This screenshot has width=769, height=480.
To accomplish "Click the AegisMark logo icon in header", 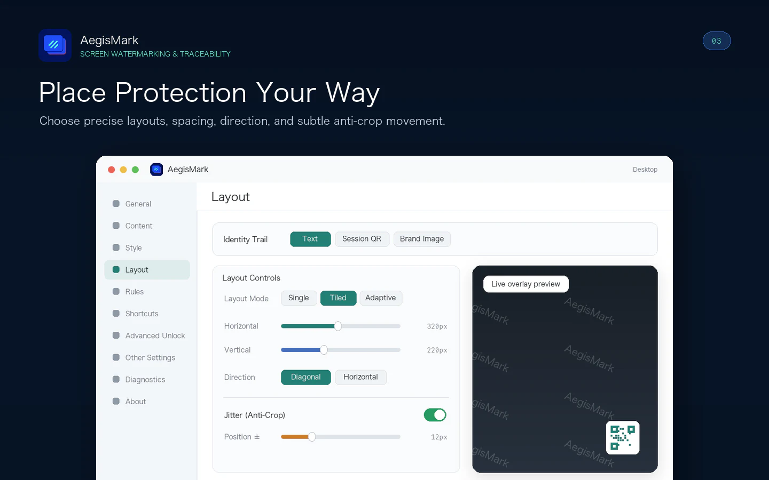I will click(x=55, y=45).
